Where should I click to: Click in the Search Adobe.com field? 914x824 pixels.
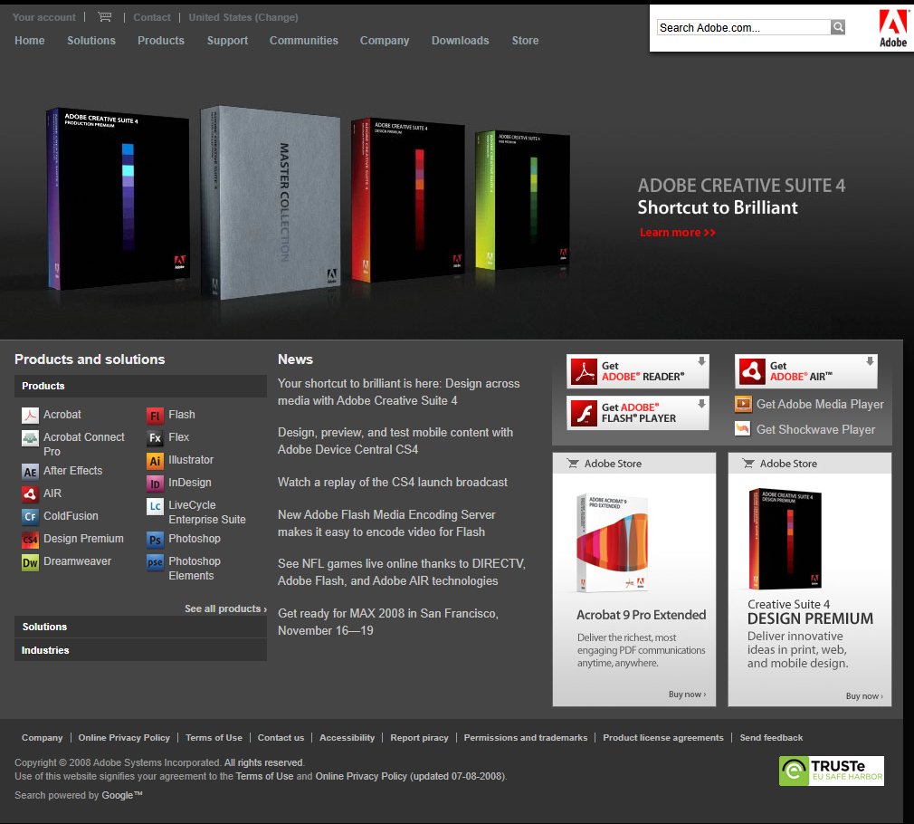[744, 27]
